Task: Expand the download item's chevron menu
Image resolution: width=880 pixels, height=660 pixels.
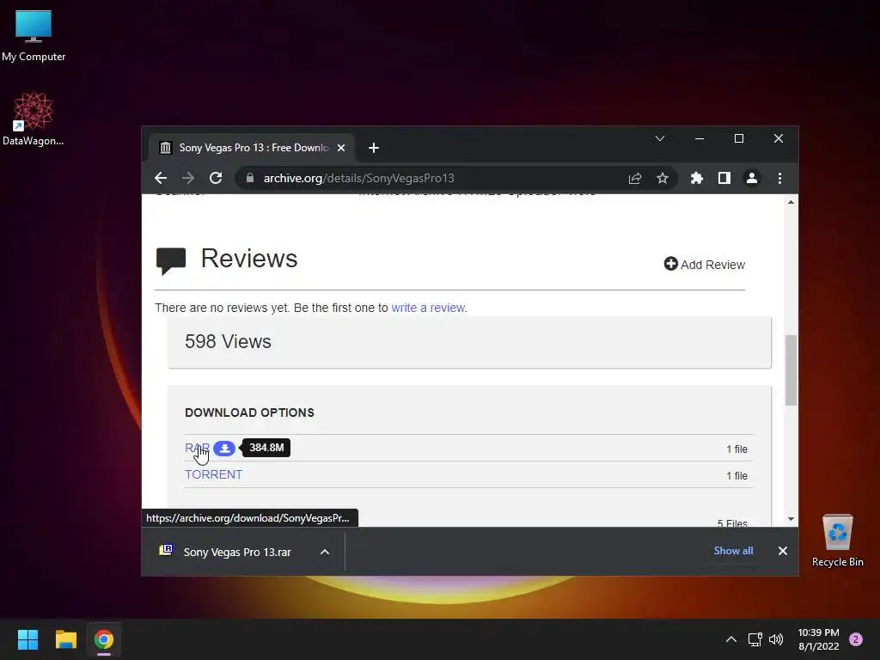Action: click(324, 552)
